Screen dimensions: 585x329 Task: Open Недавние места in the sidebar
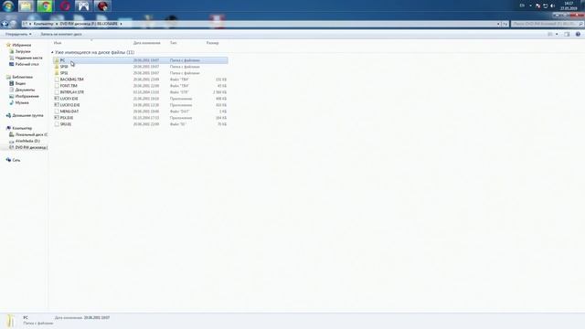point(28,58)
